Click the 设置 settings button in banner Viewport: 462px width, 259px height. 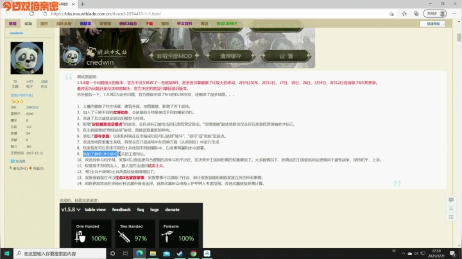[x=286, y=56]
